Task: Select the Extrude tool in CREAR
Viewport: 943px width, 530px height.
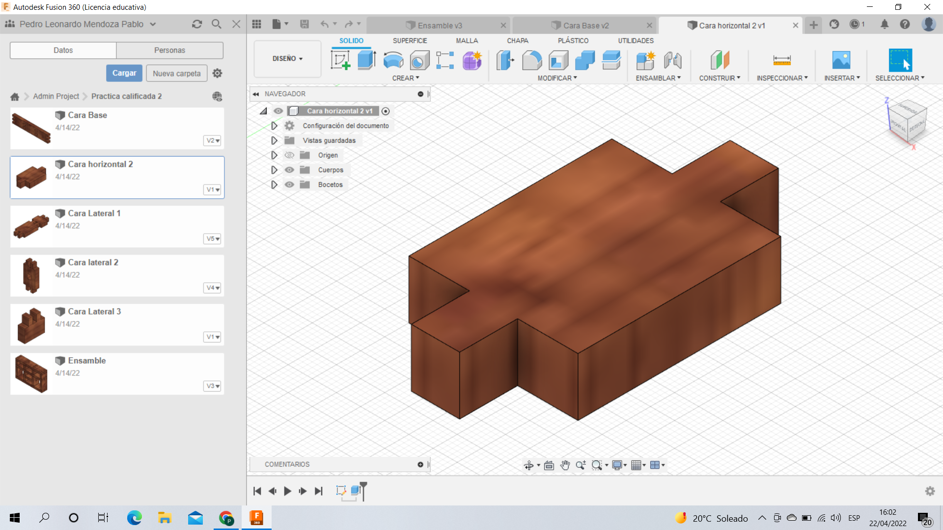Action: click(x=366, y=60)
